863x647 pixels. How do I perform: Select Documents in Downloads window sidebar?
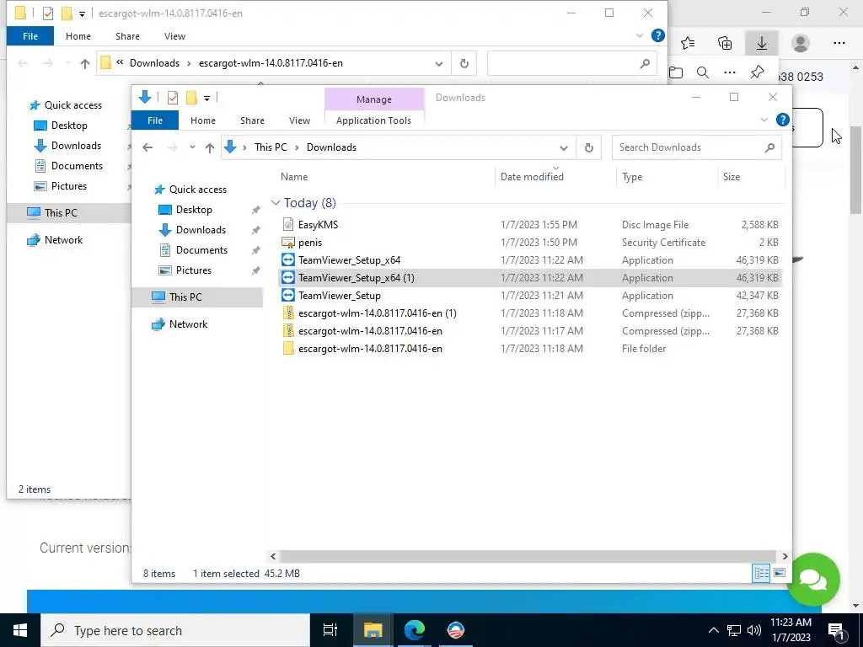201,249
